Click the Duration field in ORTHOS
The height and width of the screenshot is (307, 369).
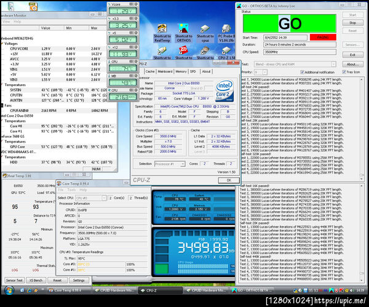[x=300, y=44]
